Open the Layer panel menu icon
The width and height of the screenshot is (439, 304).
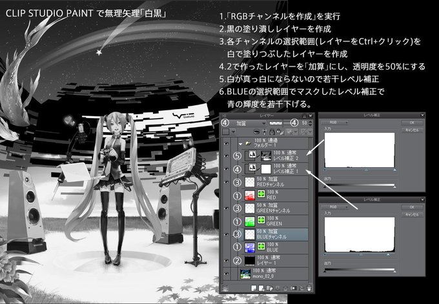pos(224,116)
